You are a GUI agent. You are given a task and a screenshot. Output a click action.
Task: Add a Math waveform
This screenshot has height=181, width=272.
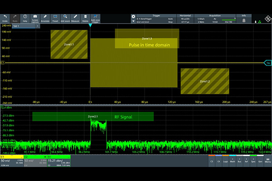click(x=233, y=161)
